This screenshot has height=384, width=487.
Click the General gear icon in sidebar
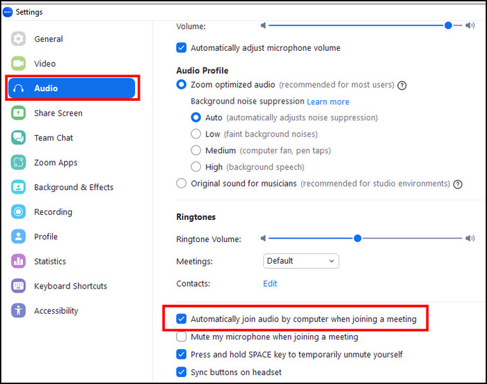tap(18, 39)
